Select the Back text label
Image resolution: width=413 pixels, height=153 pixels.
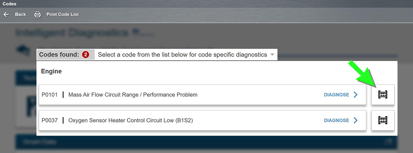pos(20,14)
